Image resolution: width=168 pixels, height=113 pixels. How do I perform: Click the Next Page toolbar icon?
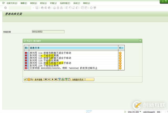coord(74,8)
